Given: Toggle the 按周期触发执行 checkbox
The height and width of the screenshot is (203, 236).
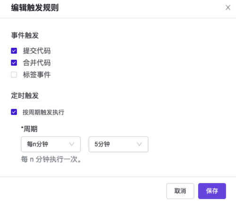Looking at the screenshot, I should point(14,112).
